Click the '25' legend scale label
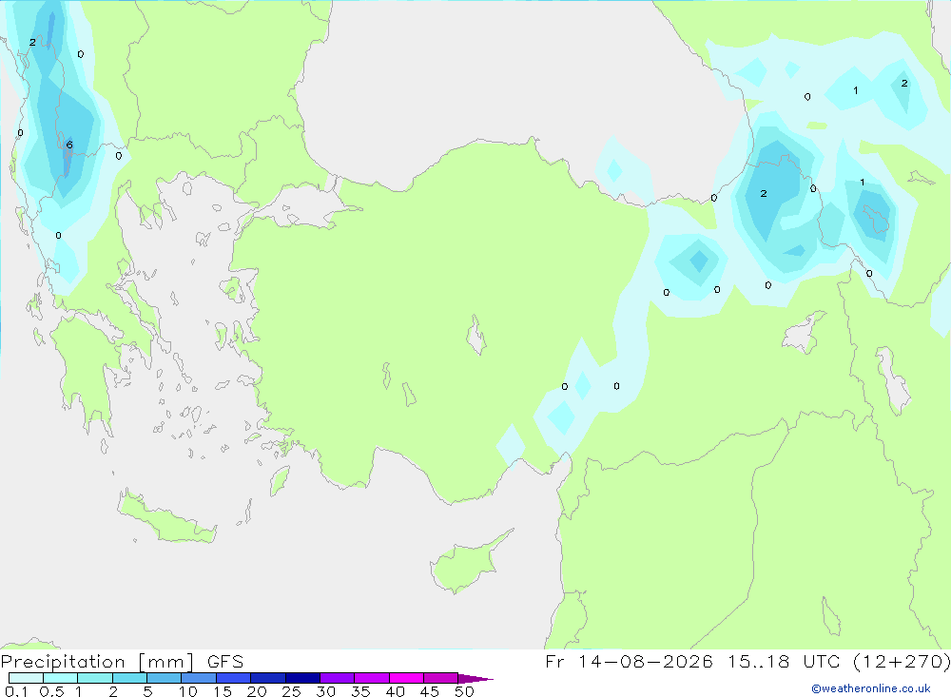This screenshot has width=951, height=697. (x=292, y=691)
